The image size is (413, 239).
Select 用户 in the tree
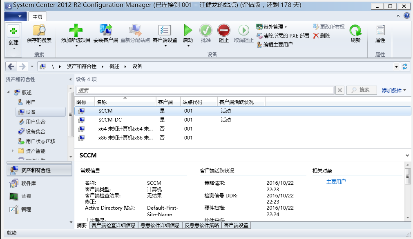(x=30, y=102)
